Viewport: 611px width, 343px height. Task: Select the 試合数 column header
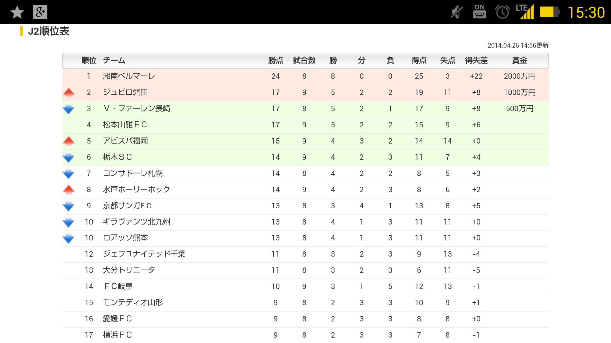click(304, 60)
